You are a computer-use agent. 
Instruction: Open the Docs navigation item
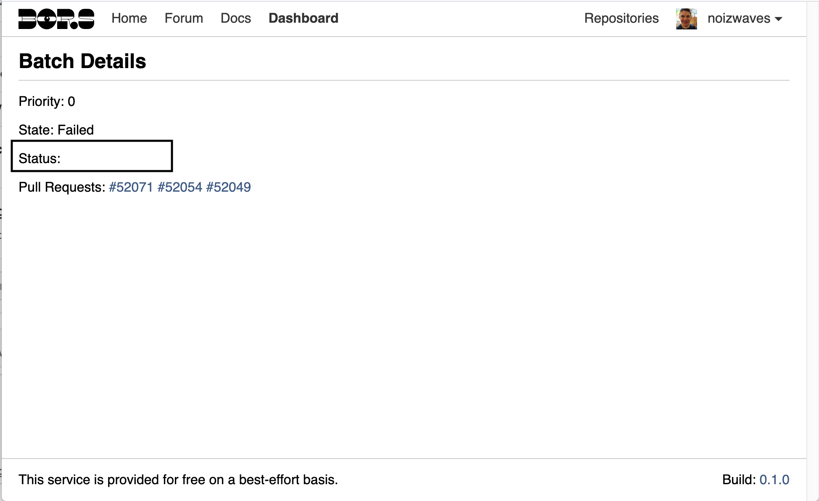(x=235, y=18)
